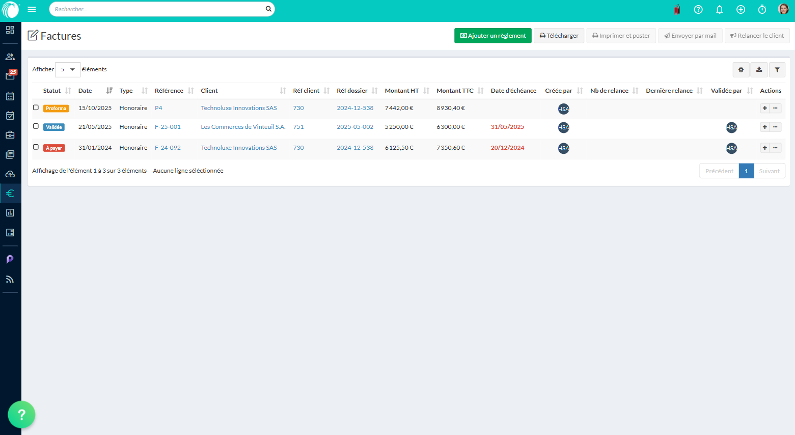Check the box for invoice F-25-001
This screenshot has height=435, width=795.
(x=36, y=126)
